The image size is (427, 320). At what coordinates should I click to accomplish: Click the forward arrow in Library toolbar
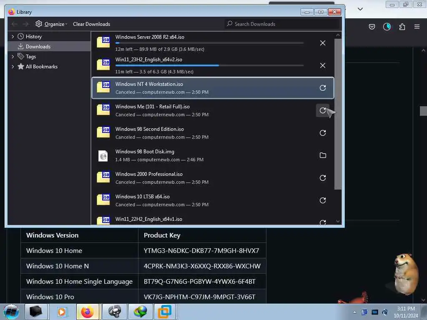(25, 24)
